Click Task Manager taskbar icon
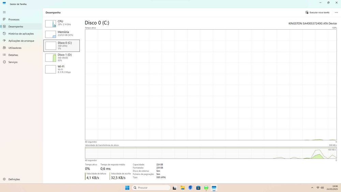Screen dimensions: 341x192 [x=214, y=188]
